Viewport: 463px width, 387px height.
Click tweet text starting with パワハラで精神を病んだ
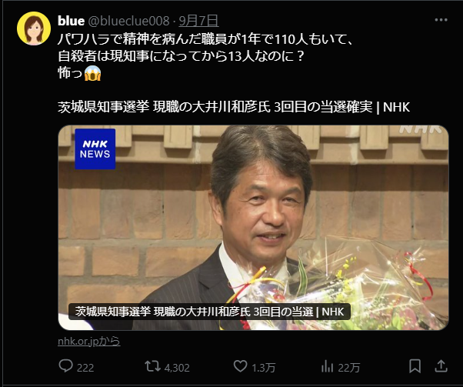pyautogui.click(x=192, y=37)
